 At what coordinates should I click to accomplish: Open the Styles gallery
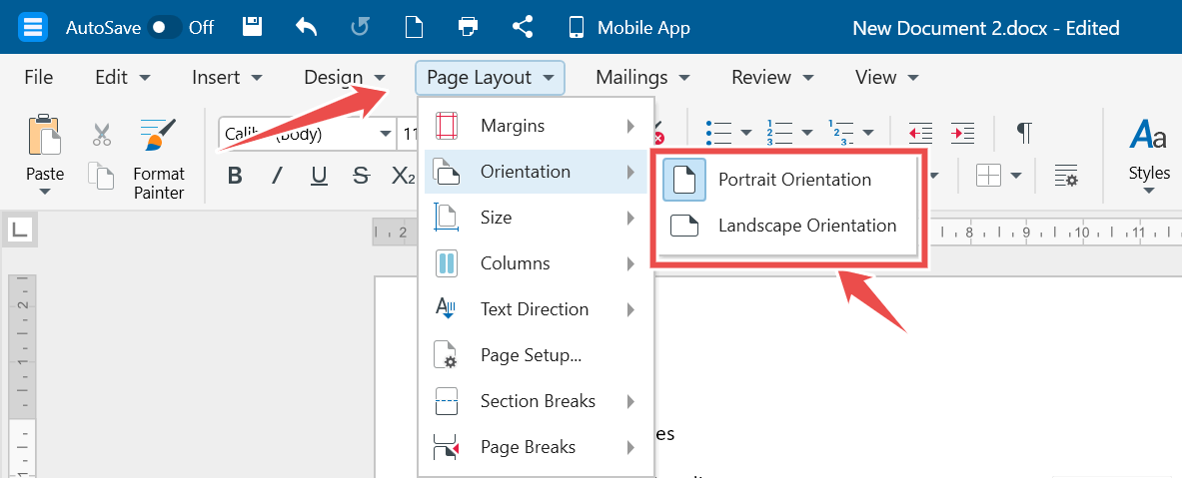pyautogui.click(x=1149, y=158)
